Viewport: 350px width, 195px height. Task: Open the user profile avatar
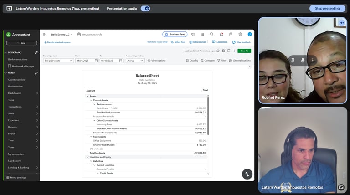pos(250,34)
